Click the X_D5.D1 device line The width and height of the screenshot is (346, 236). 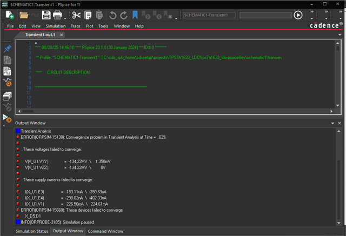(32, 216)
